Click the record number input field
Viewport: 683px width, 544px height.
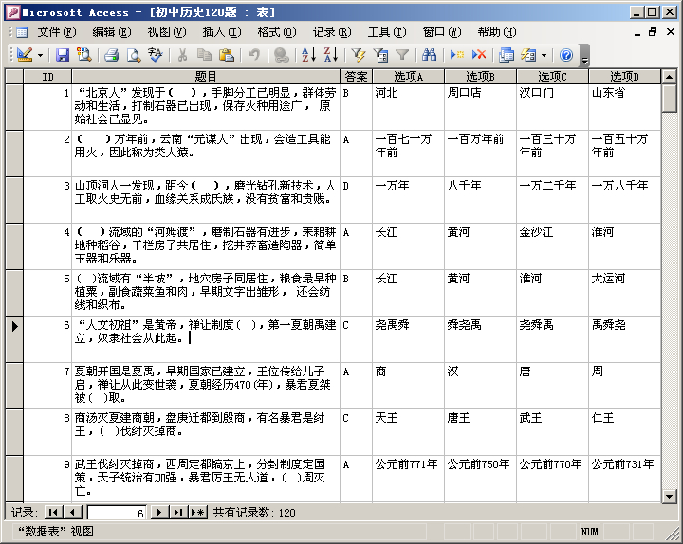[x=117, y=513]
